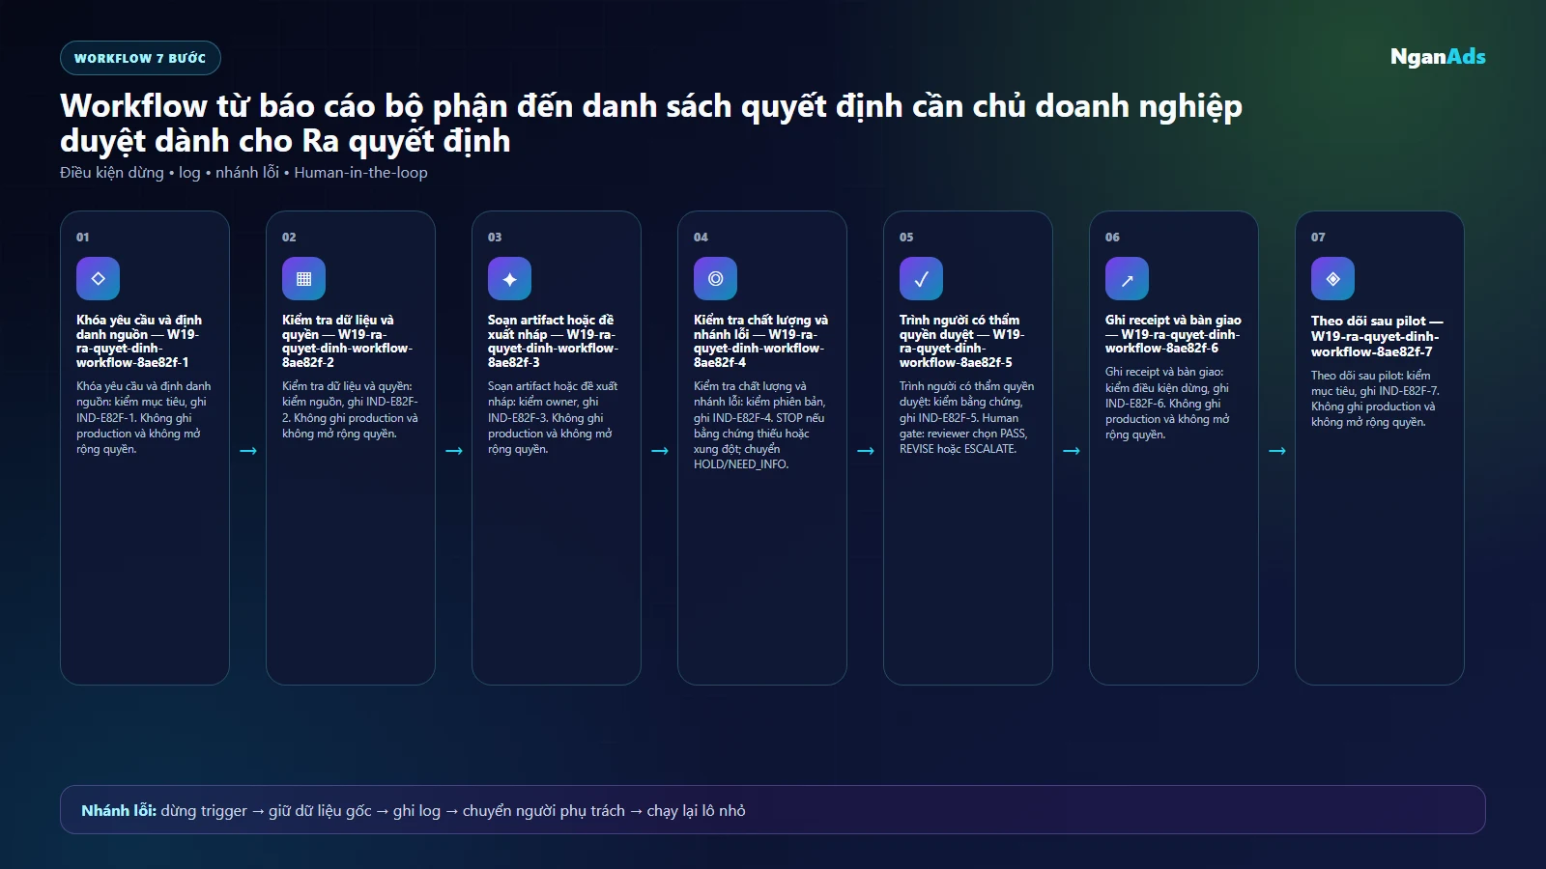The height and width of the screenshot is (869, 1546).
Task: Click the step number 01 label
Action: [x=83, y=237]
